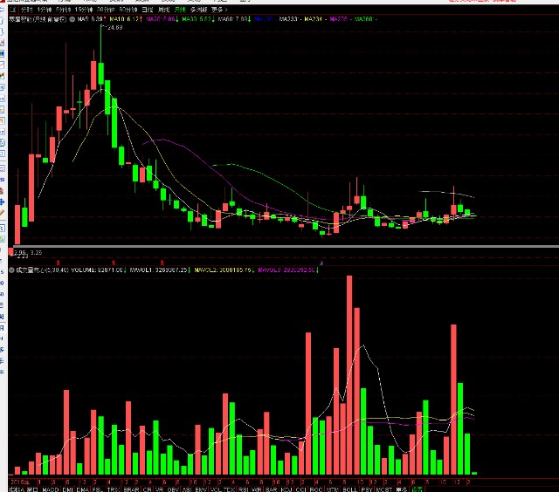The image size is (559, 492).
Task: Select the CCI indicator tab
Action: 301,489
